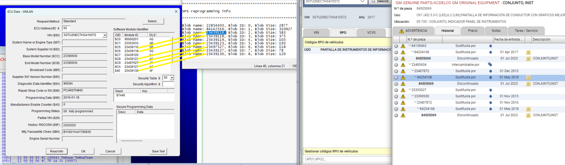Click the plus icon on the 84158463 row
This screenshot has width=565, height=165.
click(396, 46)
